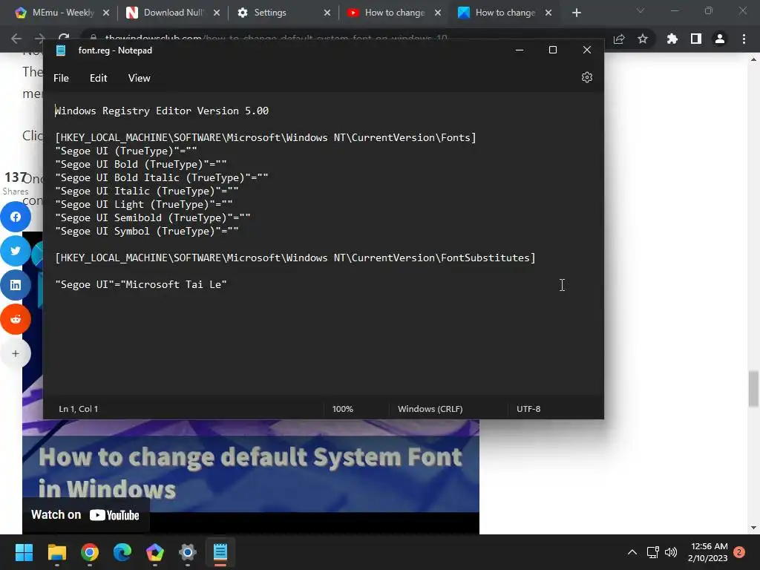Share on LinkedIn sidebar icon
The width and height of the screenshot is (760, 570).
(16, 285)
